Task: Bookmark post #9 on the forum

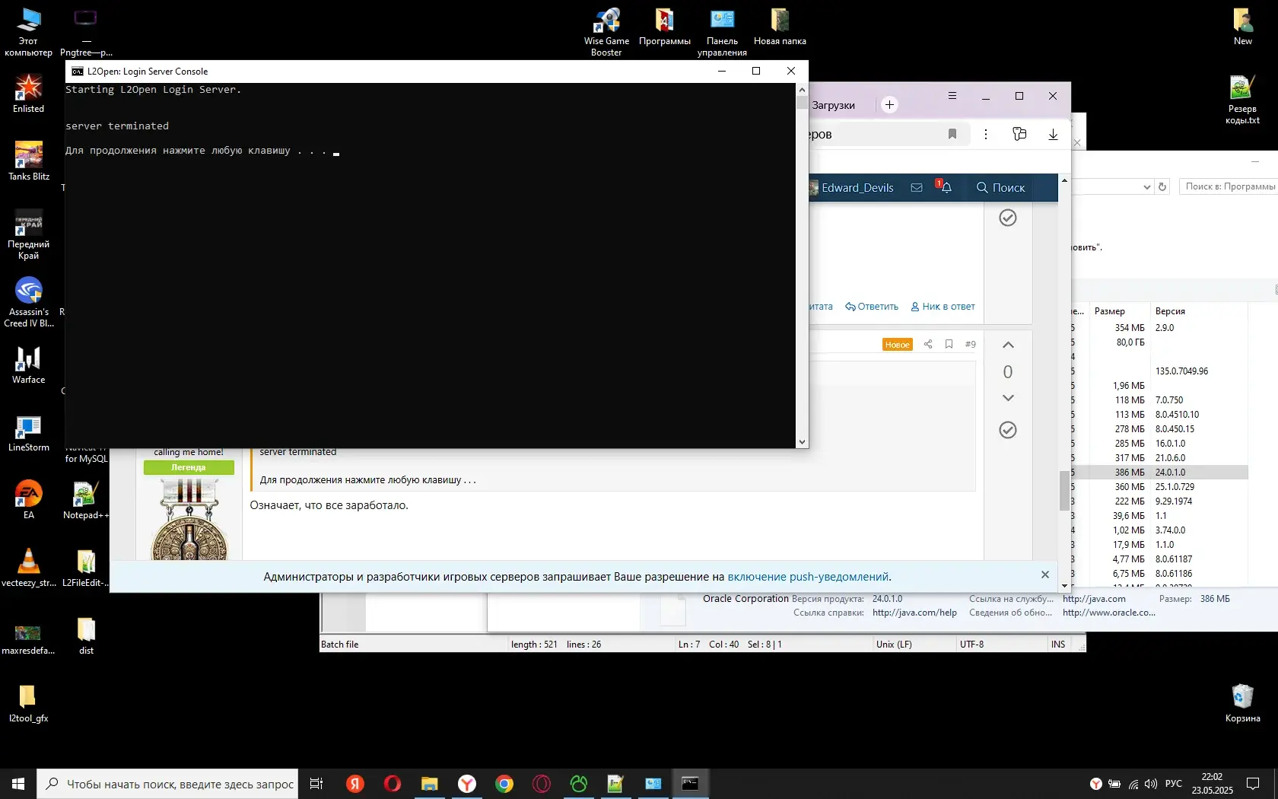Action: (x=949, y=344)
